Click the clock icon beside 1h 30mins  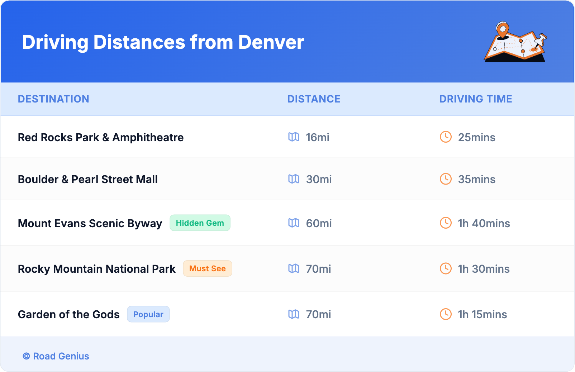click(x=446, y=268)
